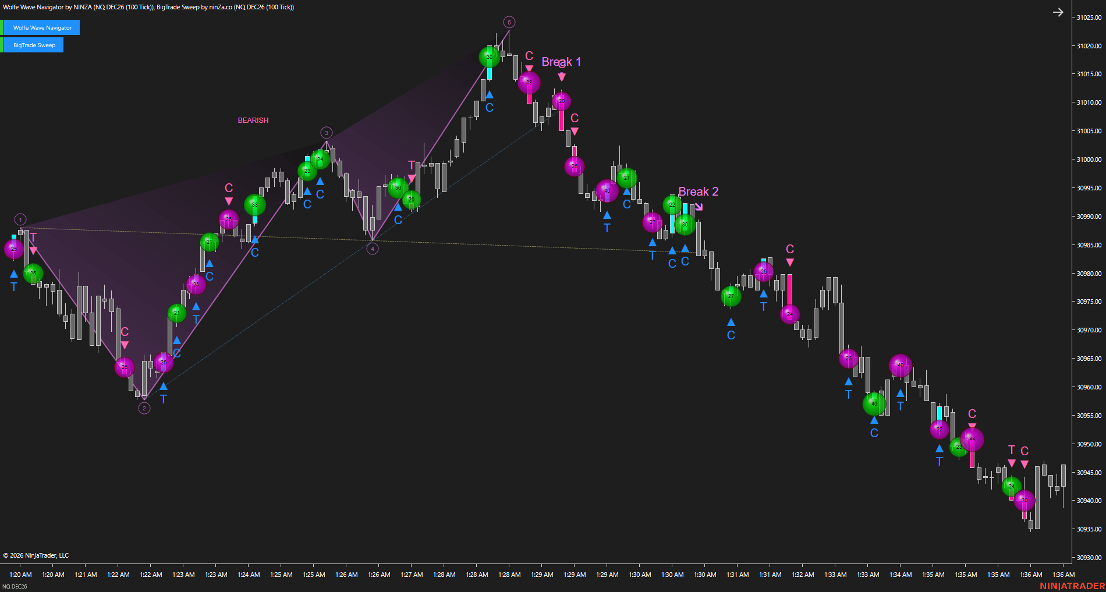Select the BEARISH pattern label

click(x=253, y=120)
